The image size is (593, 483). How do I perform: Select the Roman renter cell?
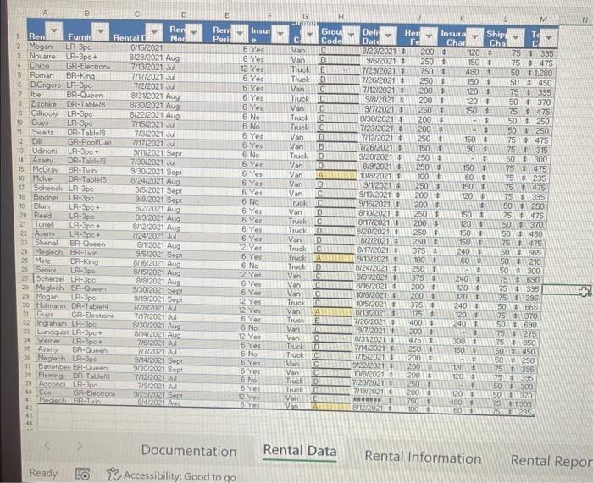click(x=47, y=74)
